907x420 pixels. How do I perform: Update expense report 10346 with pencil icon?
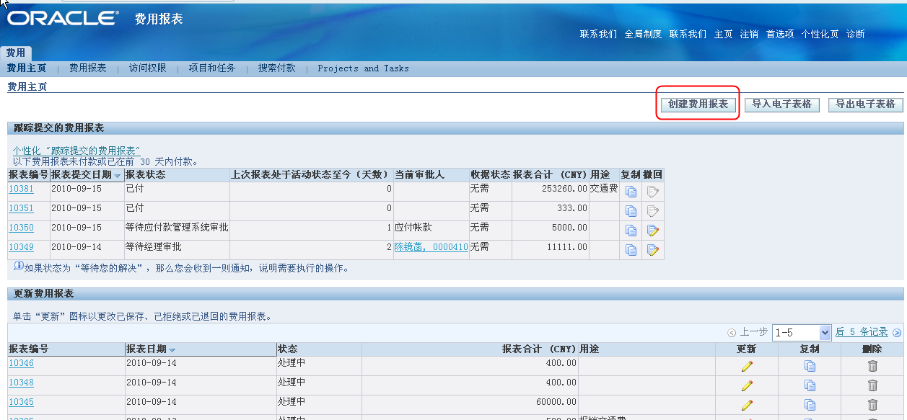click(x=747, y=365)
